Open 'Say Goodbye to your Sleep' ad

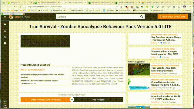(x=166, y=38)
